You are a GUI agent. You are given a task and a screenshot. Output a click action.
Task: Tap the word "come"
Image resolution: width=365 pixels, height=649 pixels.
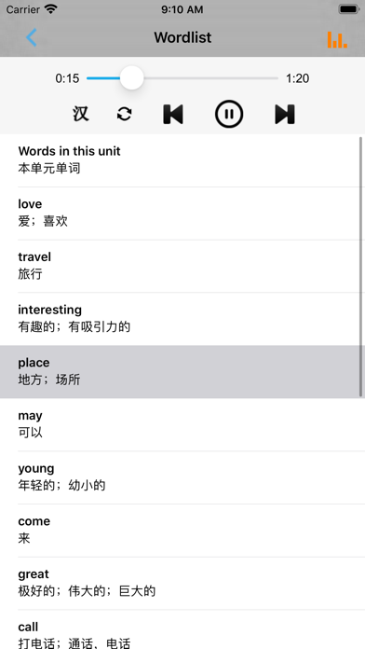[182, 531]
